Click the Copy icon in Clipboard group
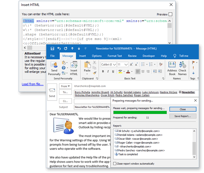Screen dimensions: 204x173 tap(95, 68)
